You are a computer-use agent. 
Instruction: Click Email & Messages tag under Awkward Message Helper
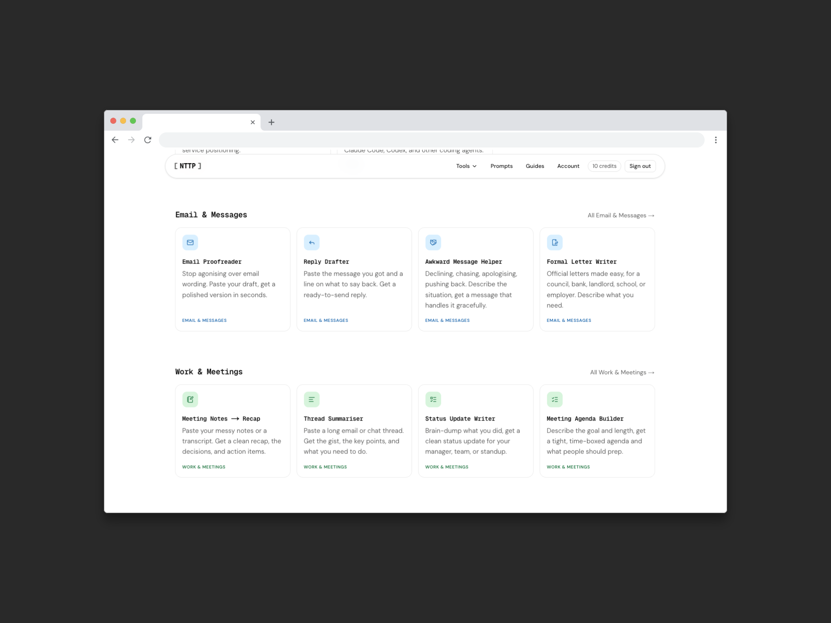point(447,321)
